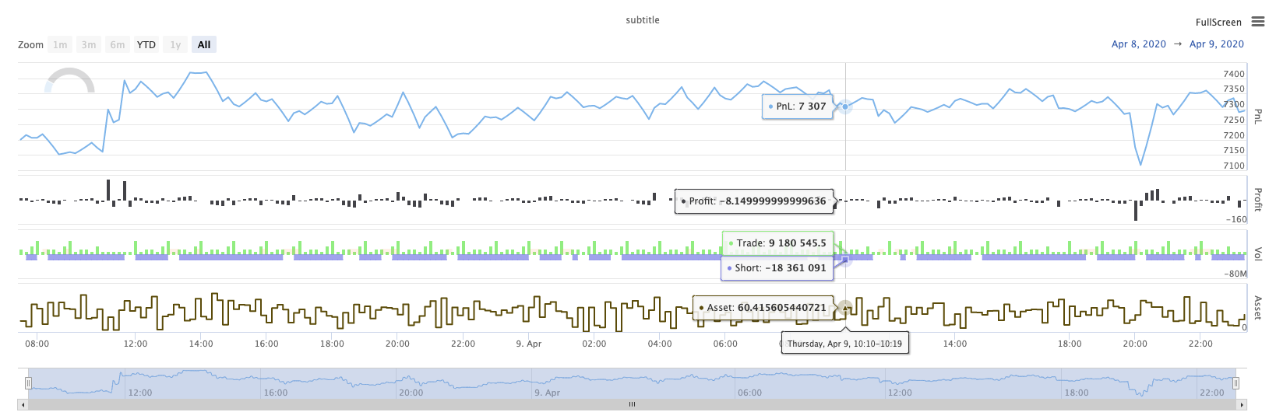This screenshot has height=419, width=1276.
Task: Click the scrollbar right arrow
Action: coord(1242,404)
